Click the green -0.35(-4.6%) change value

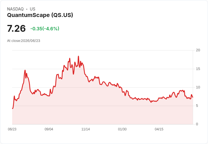point(45,29)
